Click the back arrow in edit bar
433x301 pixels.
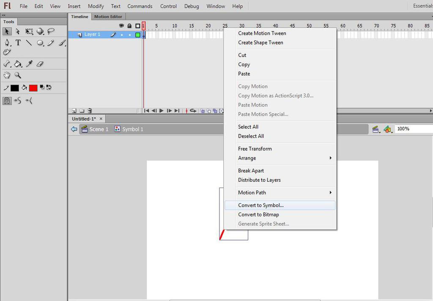point(74,129)
